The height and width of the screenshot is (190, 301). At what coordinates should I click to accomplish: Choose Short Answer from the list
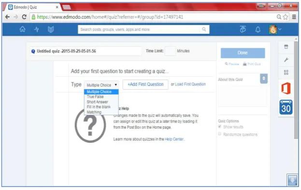101,102
